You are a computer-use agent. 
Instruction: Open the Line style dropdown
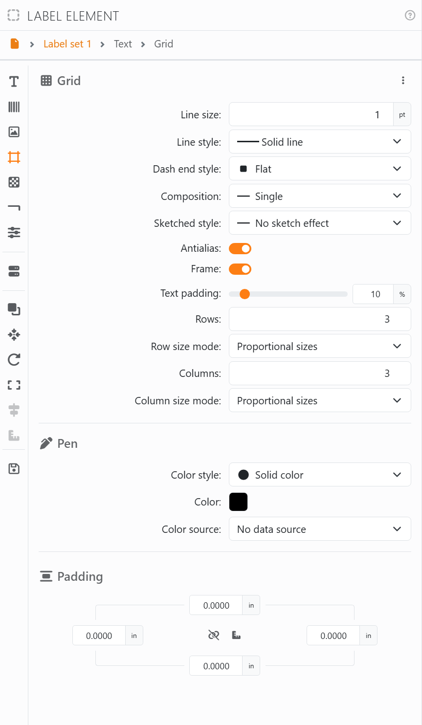click(320, 142)
